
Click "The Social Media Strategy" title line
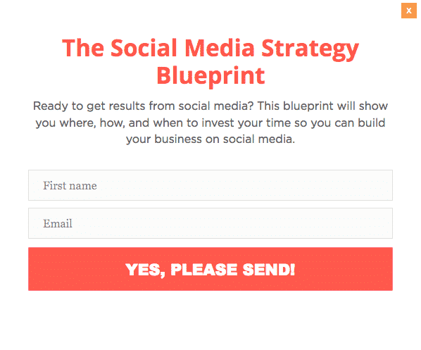pos(210,49)
